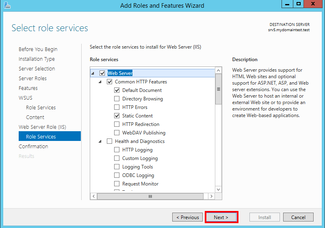Select Health and Diagnostics label
This screenshot has height=228, width=325.
pyautogui.click(x=140, y=141)
